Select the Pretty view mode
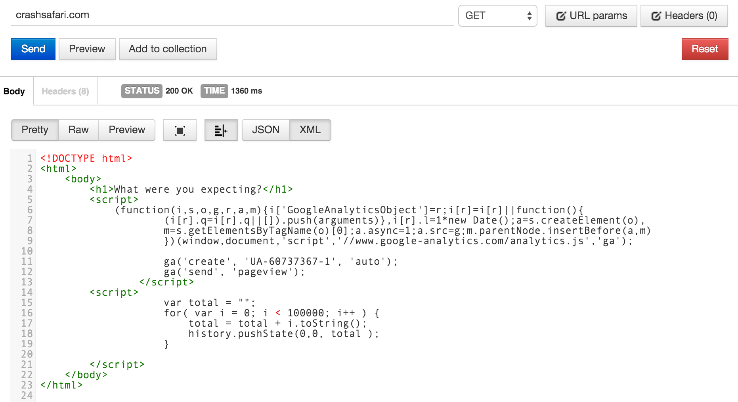Image resolution: width=738 pixels, height=402 pixels. click(x=35, y=130)
